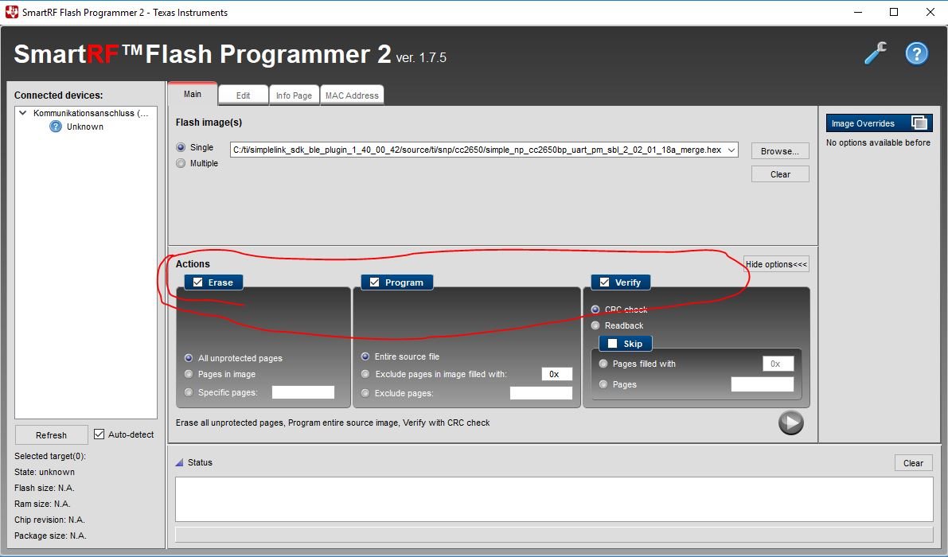948x557 pixels.
Task: Open the Edit tab
Action: pyautogui.click(x=243, y=95)
